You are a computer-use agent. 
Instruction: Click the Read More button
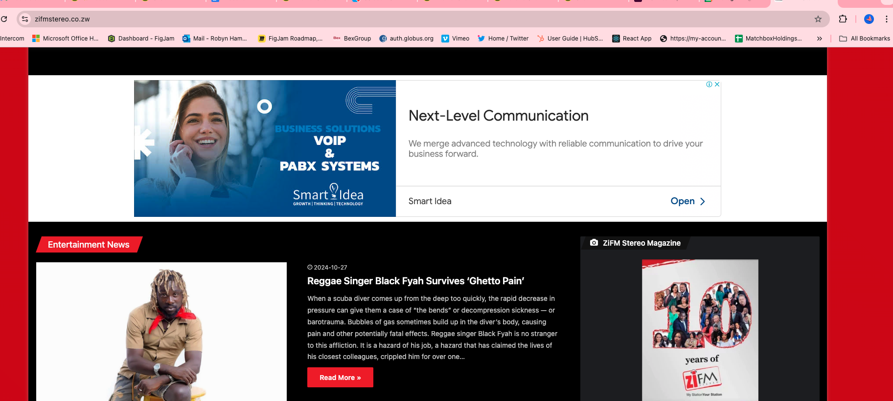click(x=340, y=378)
